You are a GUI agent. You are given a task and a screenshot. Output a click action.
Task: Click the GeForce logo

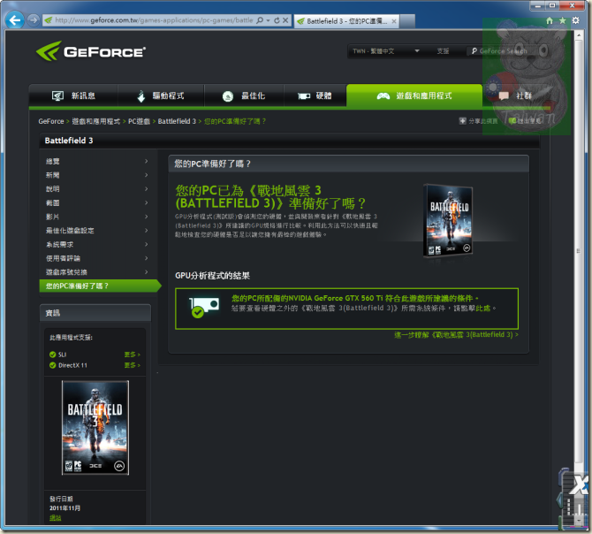[91, 51]
